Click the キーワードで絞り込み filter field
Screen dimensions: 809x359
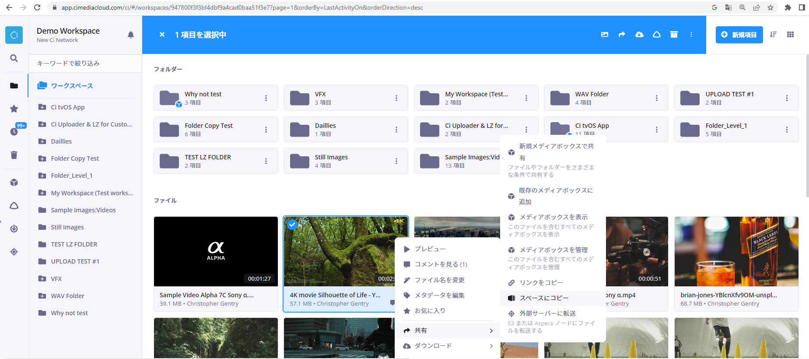tap(85, 63)
